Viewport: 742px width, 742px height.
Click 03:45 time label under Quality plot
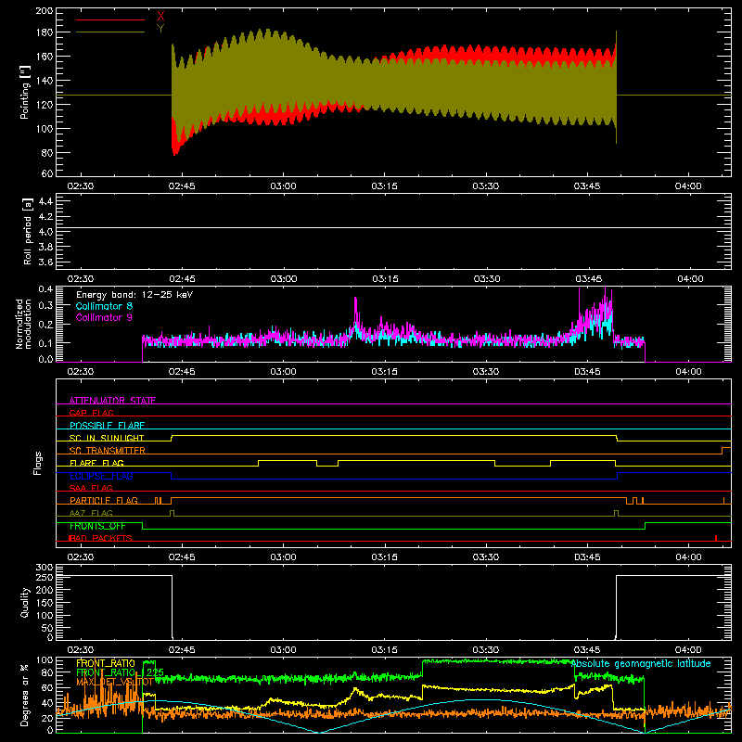pos(587,650)
